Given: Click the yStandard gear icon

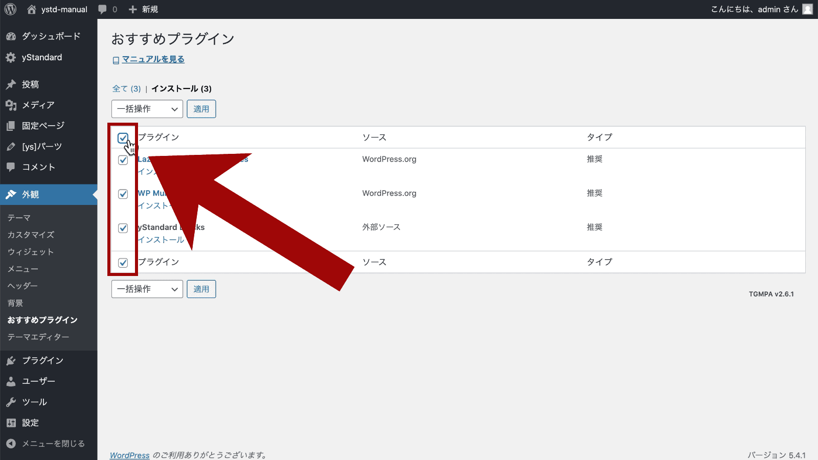Looking at the screenshot, I should pos(11,57).
